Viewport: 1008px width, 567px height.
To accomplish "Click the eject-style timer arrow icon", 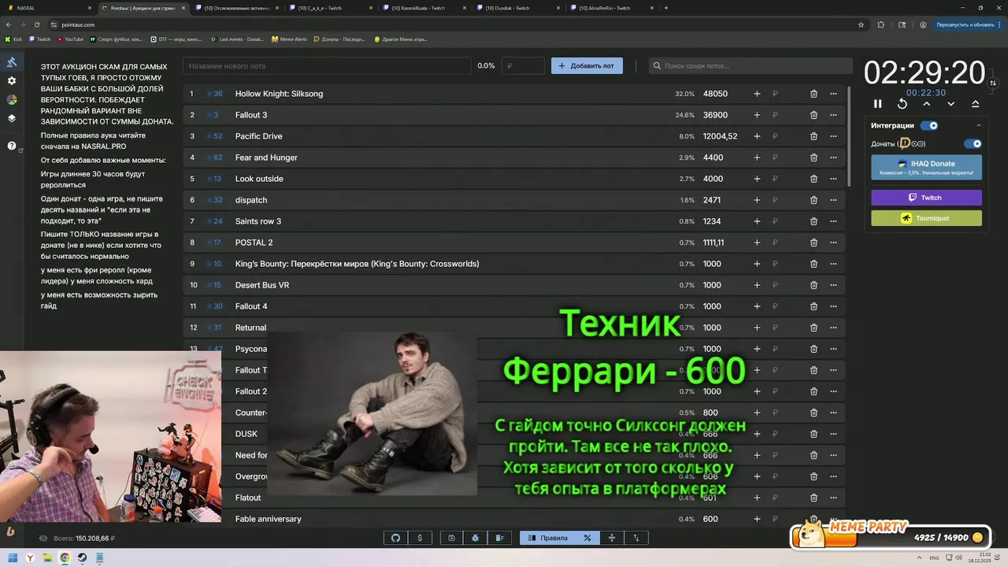I will pos(976,104).
